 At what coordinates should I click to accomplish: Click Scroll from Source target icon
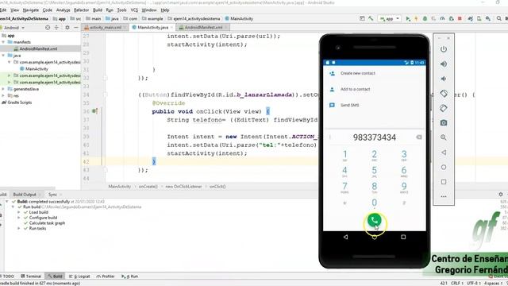[48, 28]
